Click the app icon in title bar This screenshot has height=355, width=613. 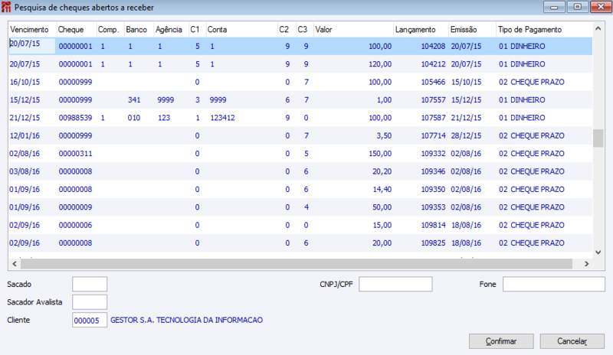tap(6, 7)
